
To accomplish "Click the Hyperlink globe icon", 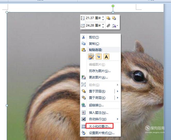I will 84,105.
